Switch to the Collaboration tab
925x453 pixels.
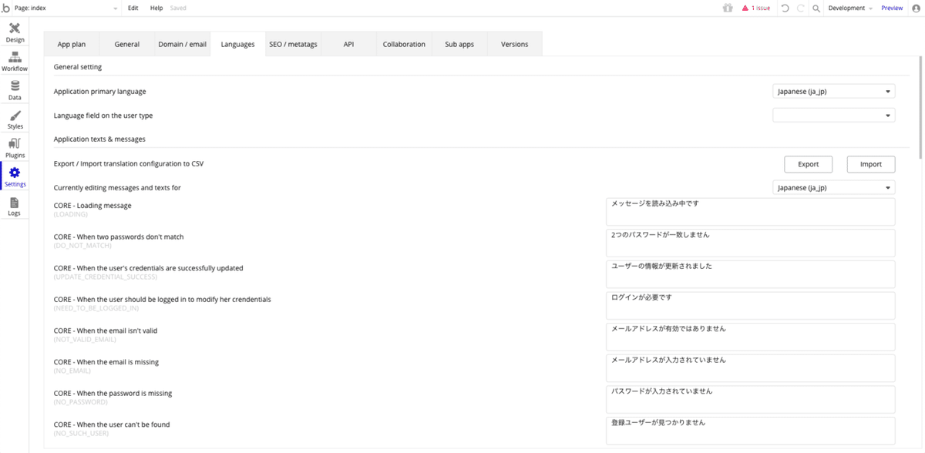pos(404,44)
